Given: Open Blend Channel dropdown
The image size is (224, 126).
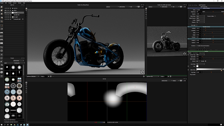Looking at the screenshot, I should tap(201, 18).
